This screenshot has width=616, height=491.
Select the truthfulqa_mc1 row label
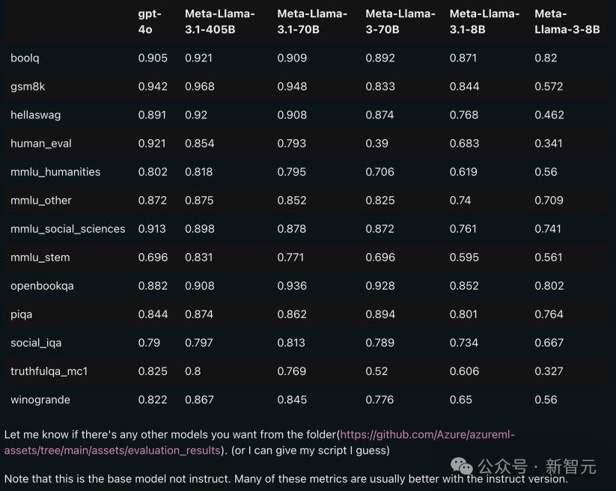point(49,371)
